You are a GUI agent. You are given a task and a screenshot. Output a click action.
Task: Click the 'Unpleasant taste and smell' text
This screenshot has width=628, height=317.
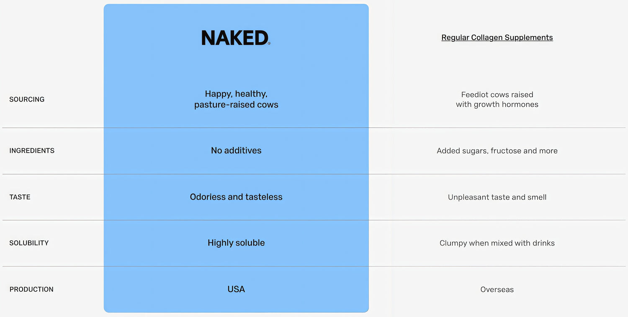coord(497,197)
